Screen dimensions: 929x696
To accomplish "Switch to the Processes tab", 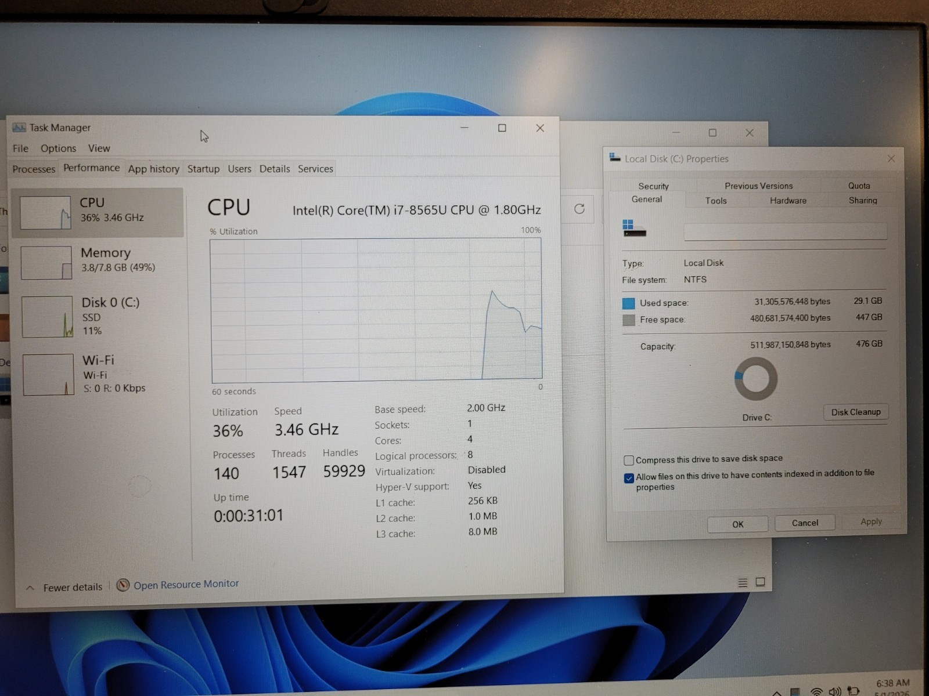I will click(x=34, y=169).
